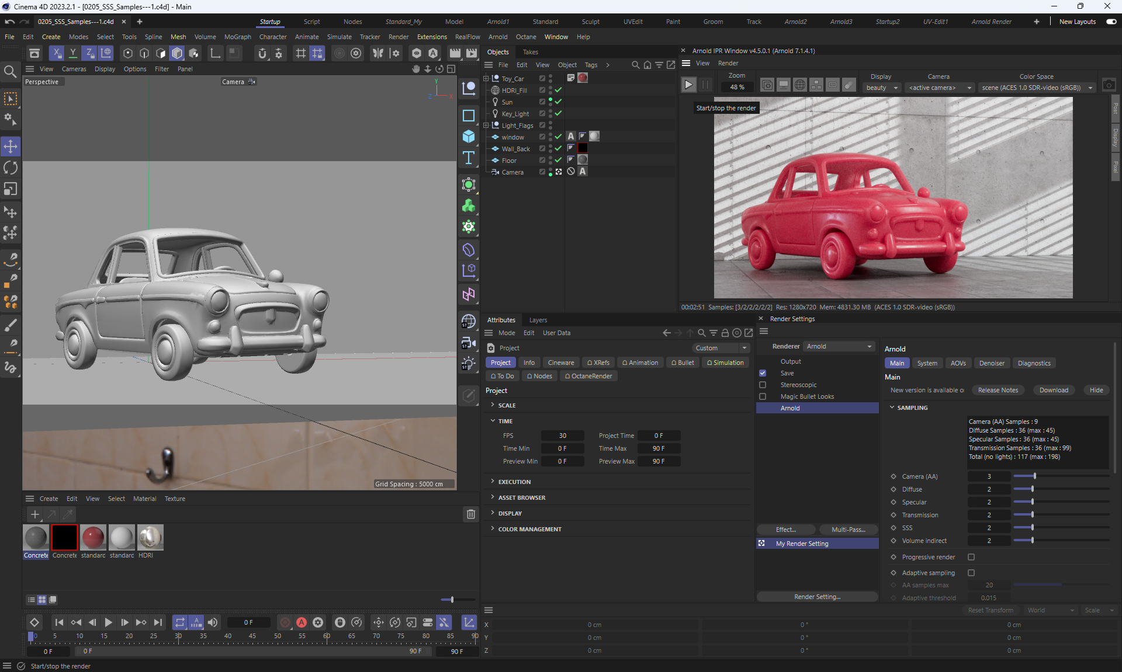Viewport: 1122px width, 672px height.
Task: Open the IPR Display beauty dropdown
Action: 881,88
